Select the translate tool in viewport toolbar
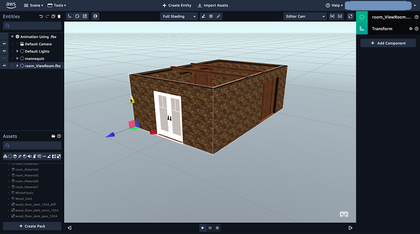The height and width of the screenshot is (234, 420). pos(70,16)
